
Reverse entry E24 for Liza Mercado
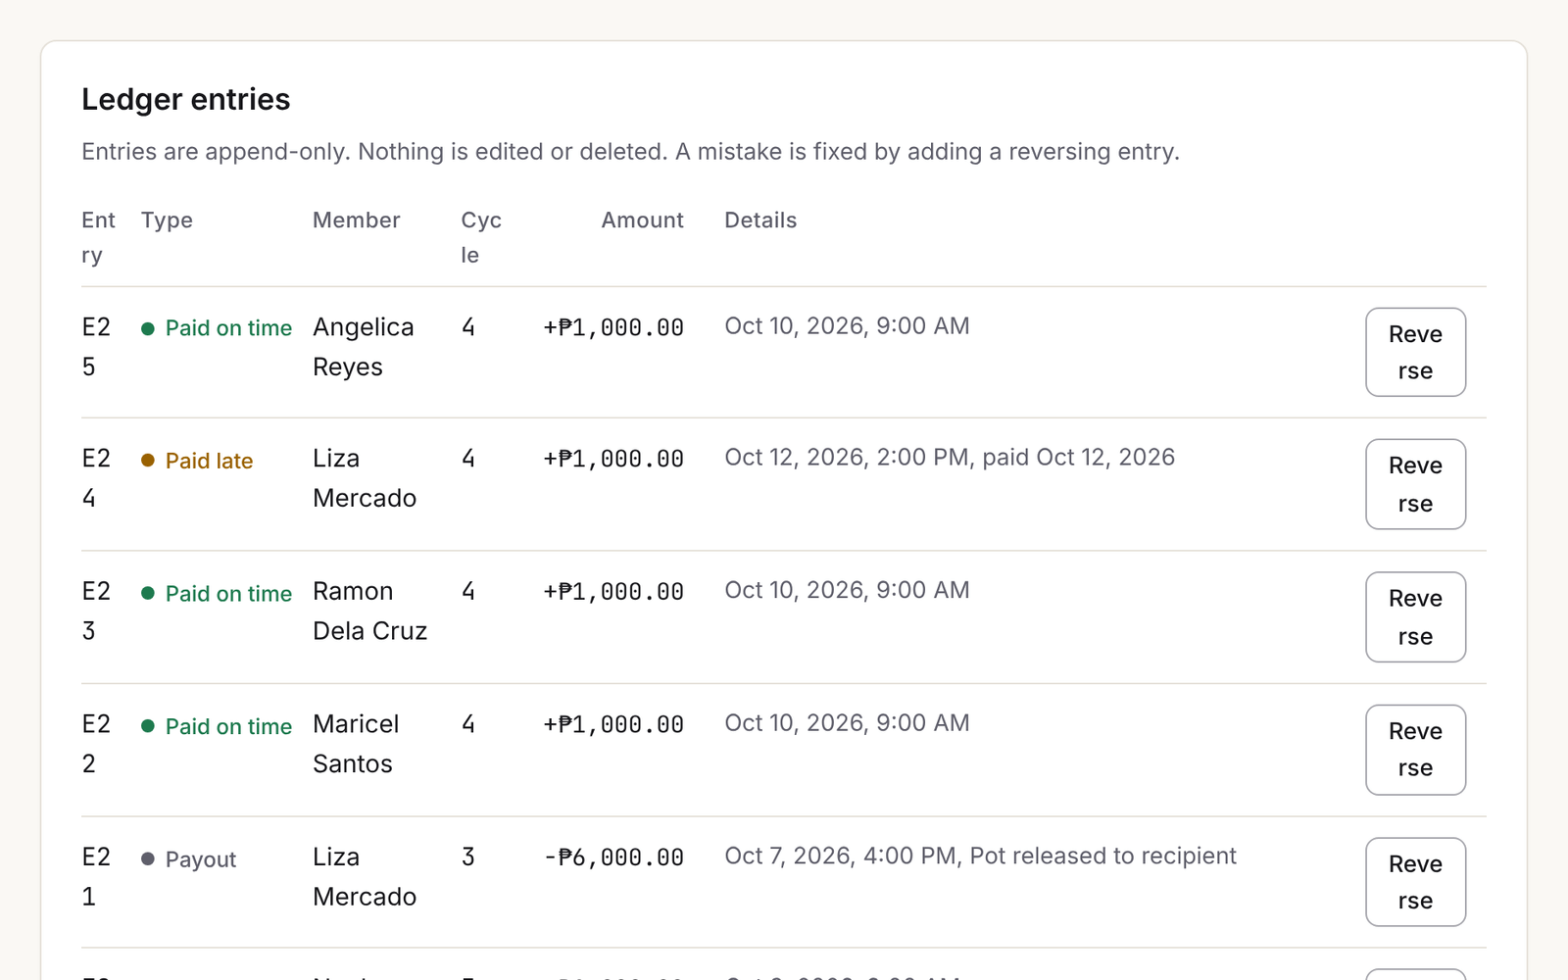[x=1415, y=484]
